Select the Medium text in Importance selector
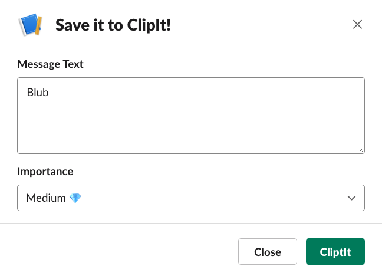Viewport: 382px width, 279px height. [x=46, y=198]
